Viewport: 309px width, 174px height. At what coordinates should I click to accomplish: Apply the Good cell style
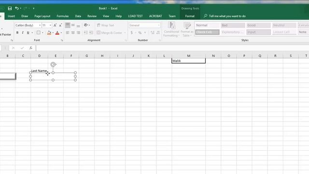click(x=258, y=25)
